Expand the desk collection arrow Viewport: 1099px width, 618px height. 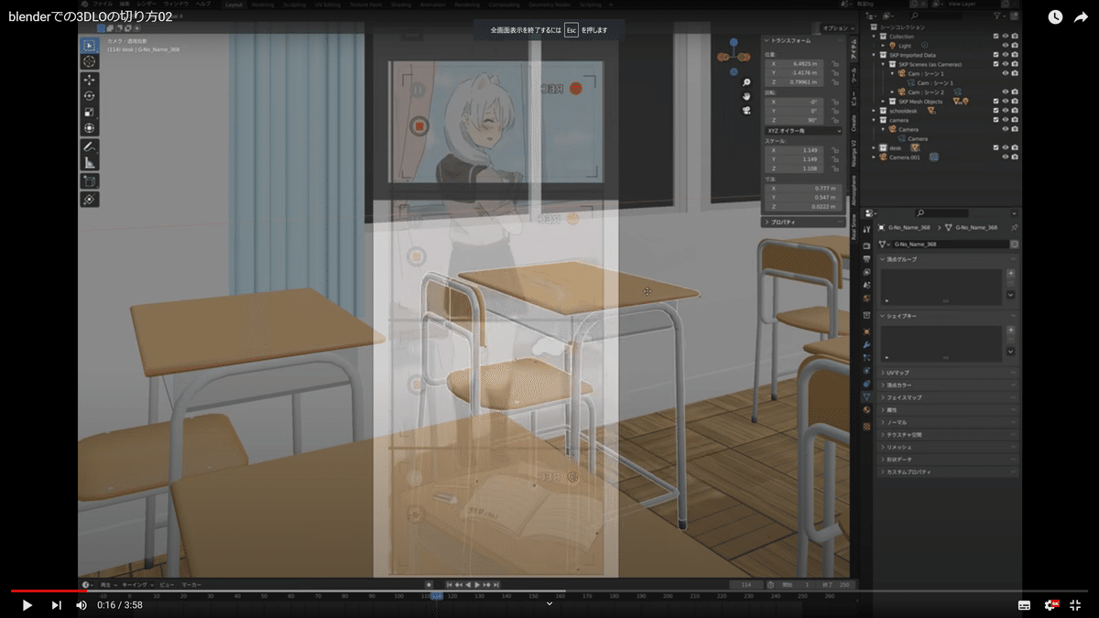[876, 147]
